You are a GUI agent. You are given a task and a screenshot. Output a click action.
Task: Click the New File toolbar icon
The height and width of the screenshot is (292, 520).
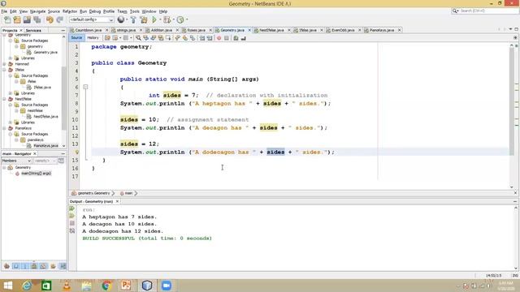pyautogui.click(x=7, y=19)
